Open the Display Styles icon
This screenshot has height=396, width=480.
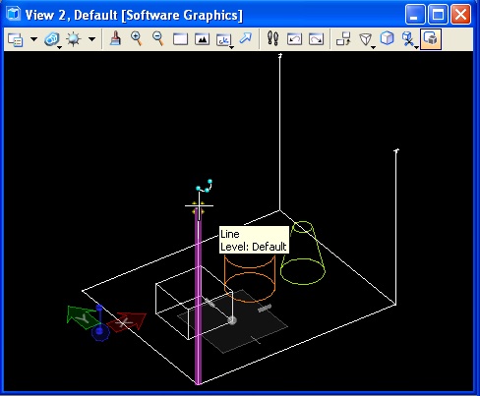coord(52,39)
